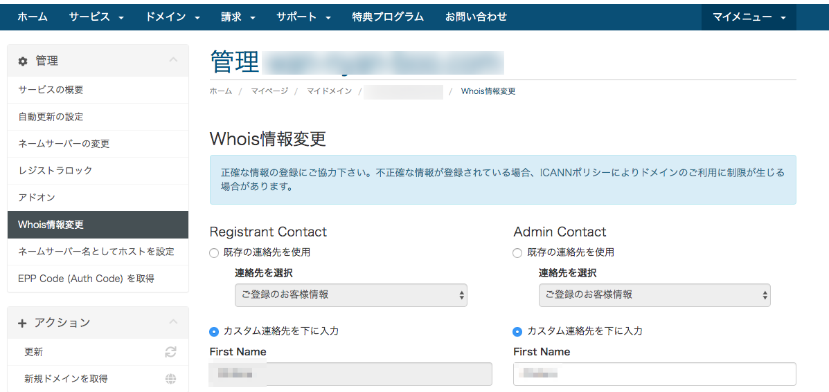Open the サービス menu in navbar
The height and width of the screenshot is (392, 829).
(96, 17)
